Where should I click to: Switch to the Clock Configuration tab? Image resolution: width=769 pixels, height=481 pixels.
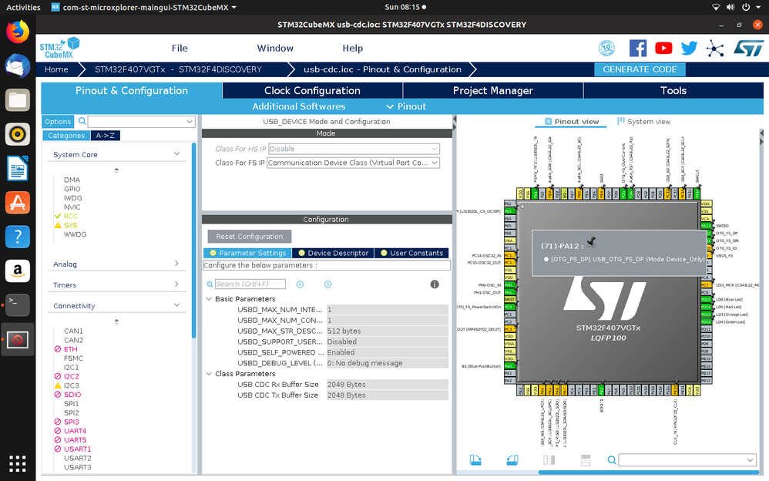pyautogui.click(x=312, y=90)
